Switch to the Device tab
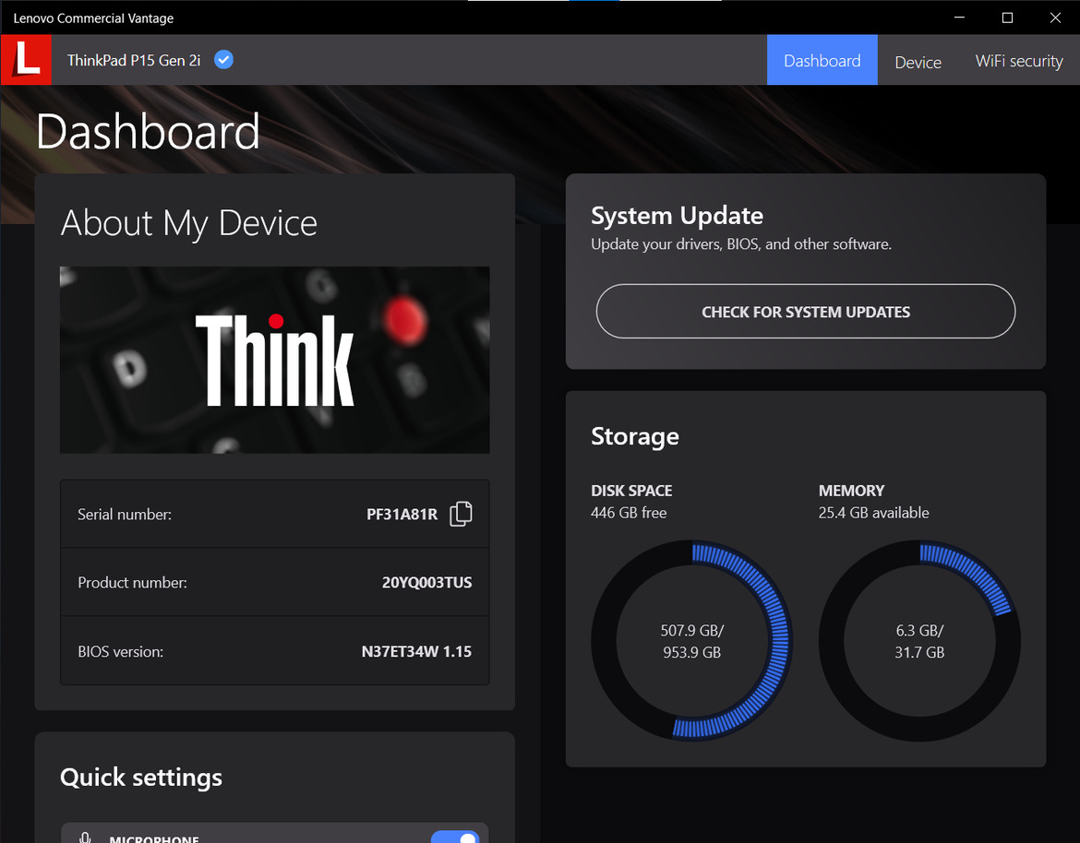The width and height of the screenshot is (1080, 843). click(918, 62)
